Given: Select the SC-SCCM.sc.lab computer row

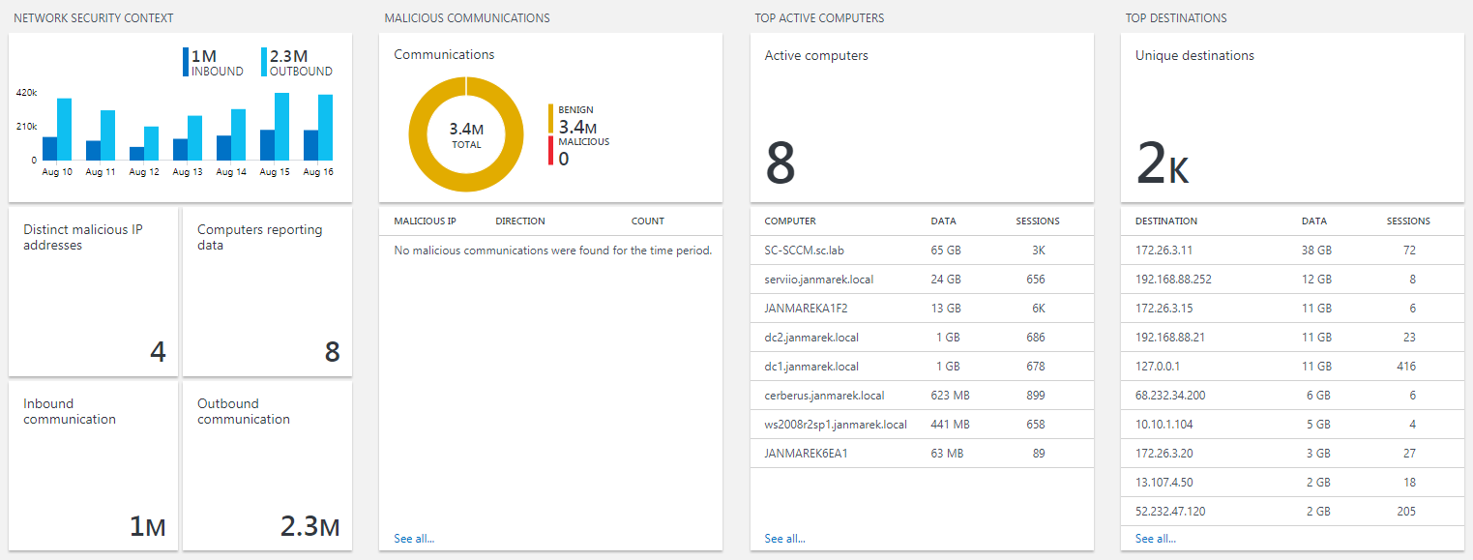Looking at the screenshot, I should tap(922, 251).
